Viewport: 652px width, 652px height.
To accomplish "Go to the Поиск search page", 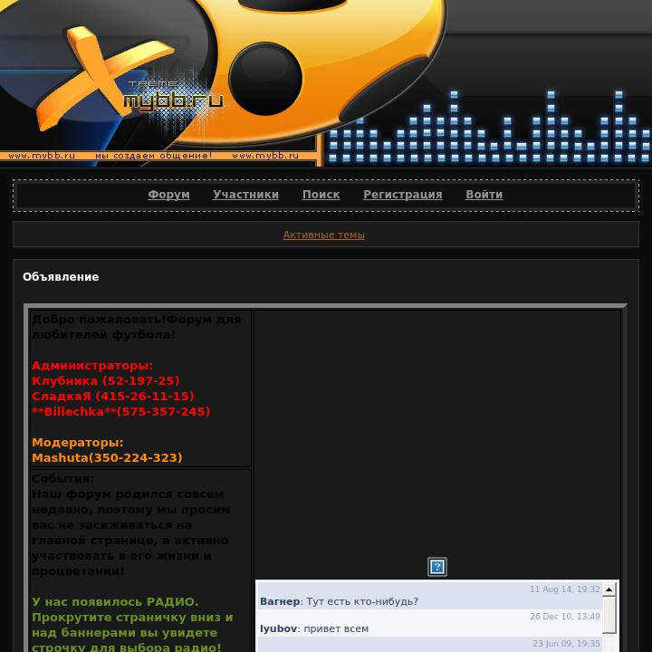I will pyautogui.click(x=321, y=195).
